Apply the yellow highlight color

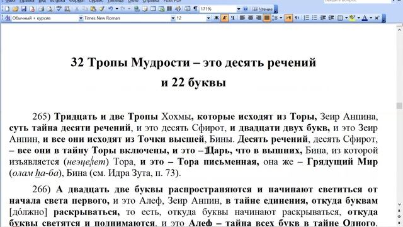(353, 18)
